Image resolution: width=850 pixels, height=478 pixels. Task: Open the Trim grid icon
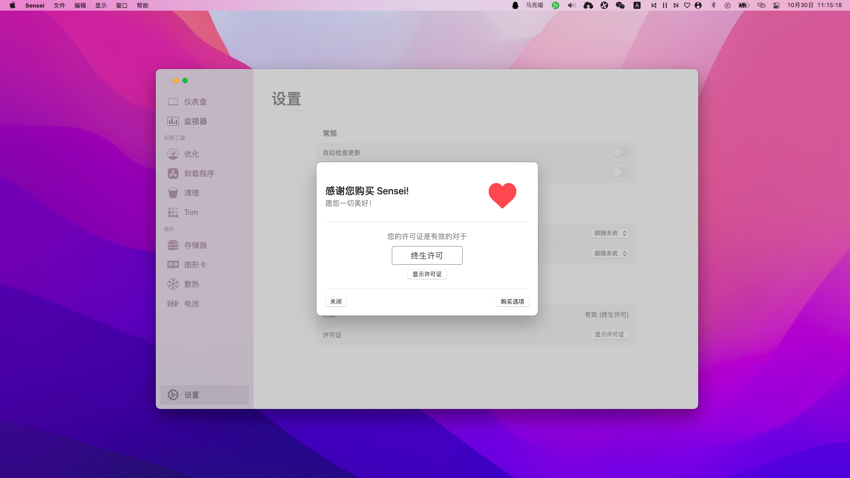pos(173,212)
